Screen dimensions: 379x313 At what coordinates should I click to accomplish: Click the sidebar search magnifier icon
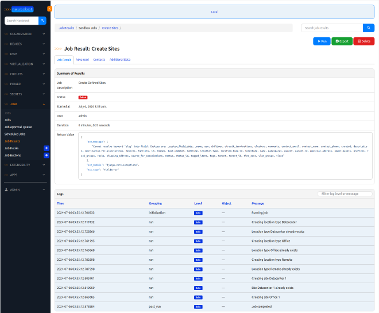[42, 21]
